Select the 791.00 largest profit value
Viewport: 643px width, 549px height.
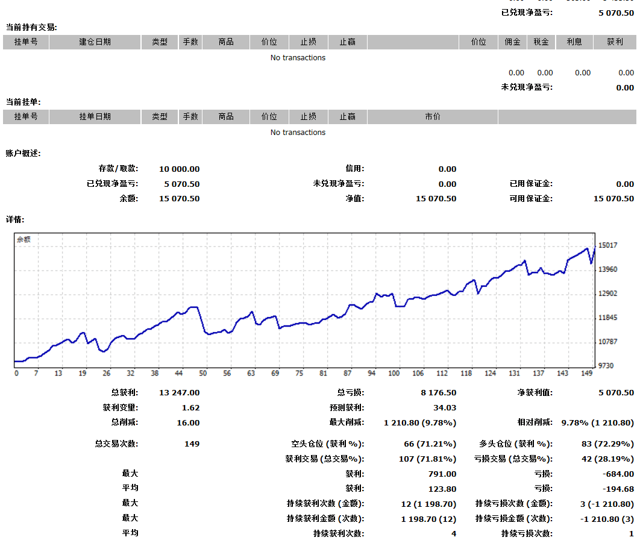point(442,474)
